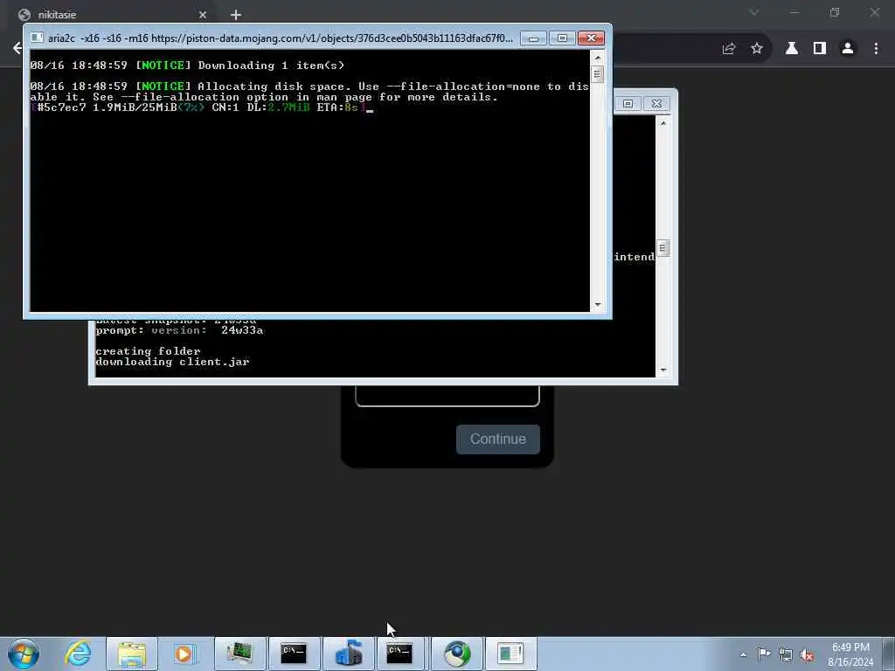Open Action Center flag tray icon
This screenshot has height=671, width=895.
coord(764,654)
